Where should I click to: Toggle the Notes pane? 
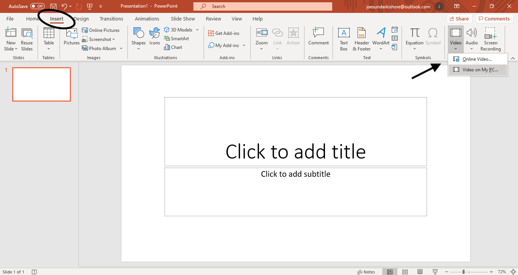click(x=366, y=272)
